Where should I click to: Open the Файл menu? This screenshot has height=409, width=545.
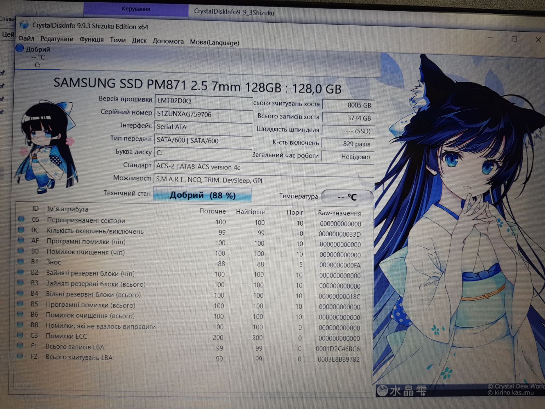26,38
